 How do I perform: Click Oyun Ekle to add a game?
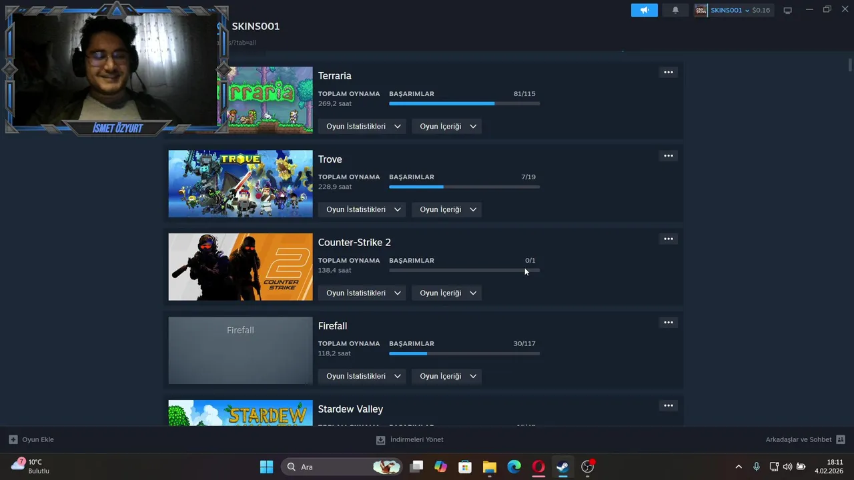(38, 439)
